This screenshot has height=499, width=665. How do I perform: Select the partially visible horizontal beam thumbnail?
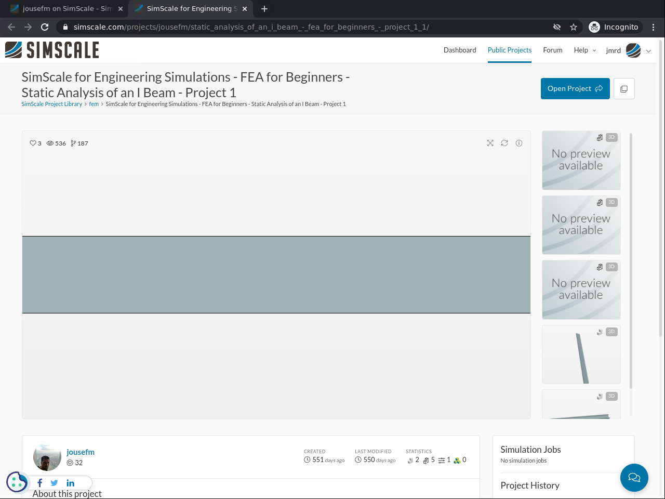581,404
